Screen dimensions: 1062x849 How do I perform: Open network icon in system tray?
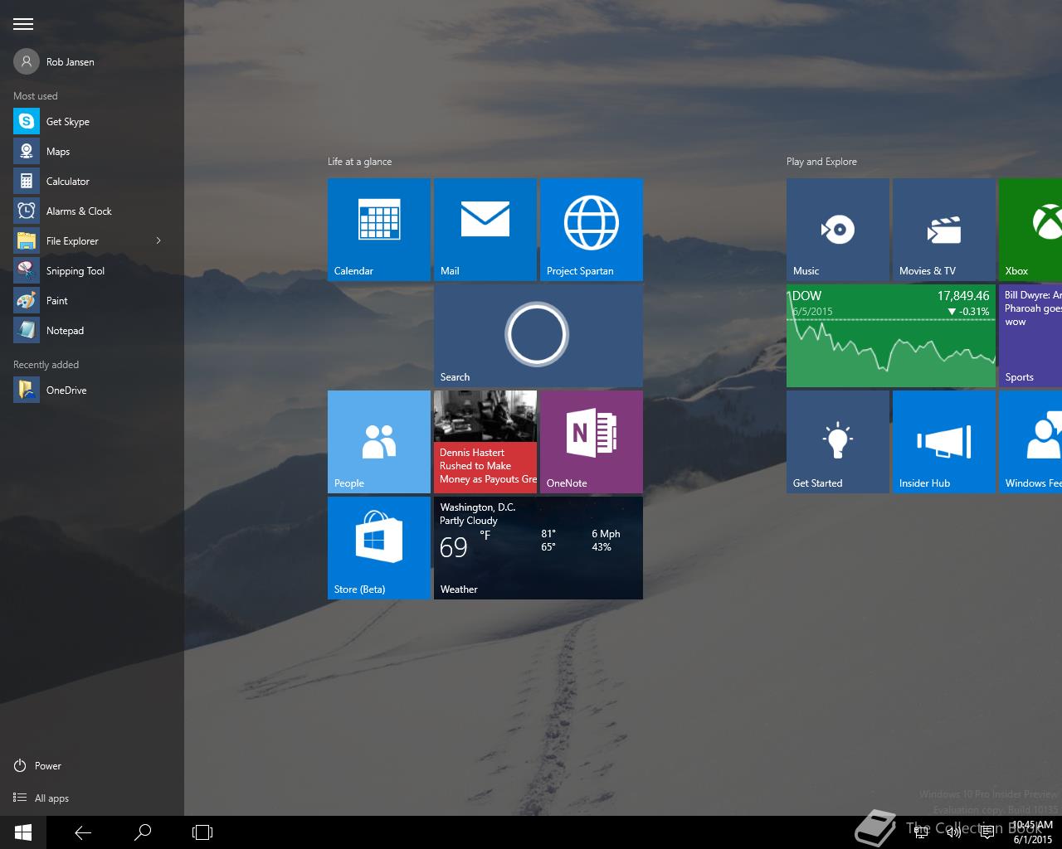click(921, 832)
